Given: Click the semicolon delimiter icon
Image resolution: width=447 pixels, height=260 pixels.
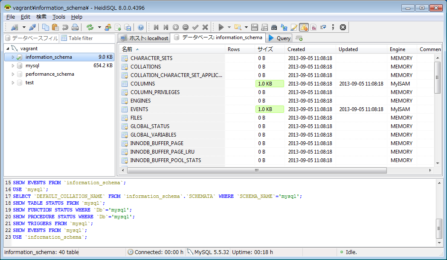Looking at the screenshot, I should 333,27.
